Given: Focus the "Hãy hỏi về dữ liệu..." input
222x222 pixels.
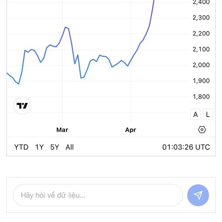Looking at the screenshot, I should 98,195.
